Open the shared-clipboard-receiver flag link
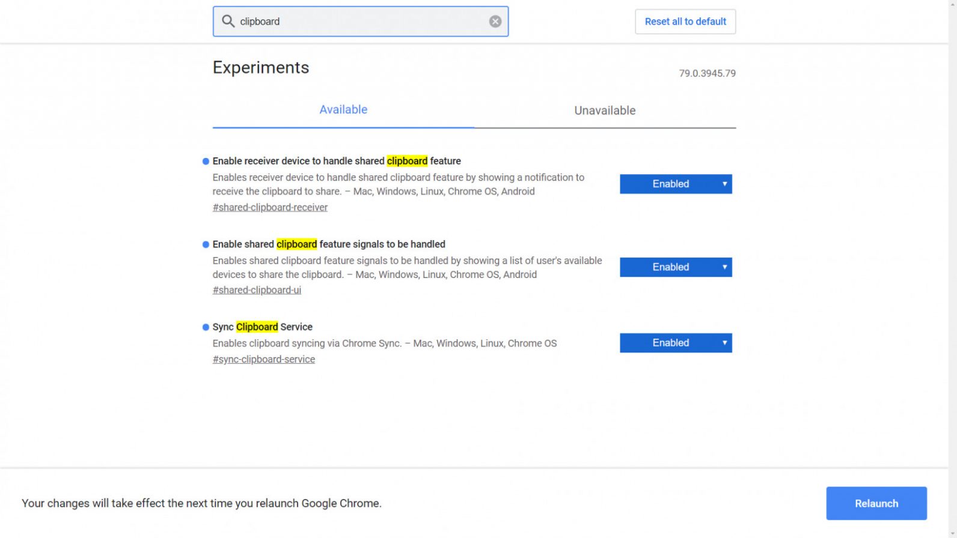Screen dimensions: 957x538 click(270, 207)
